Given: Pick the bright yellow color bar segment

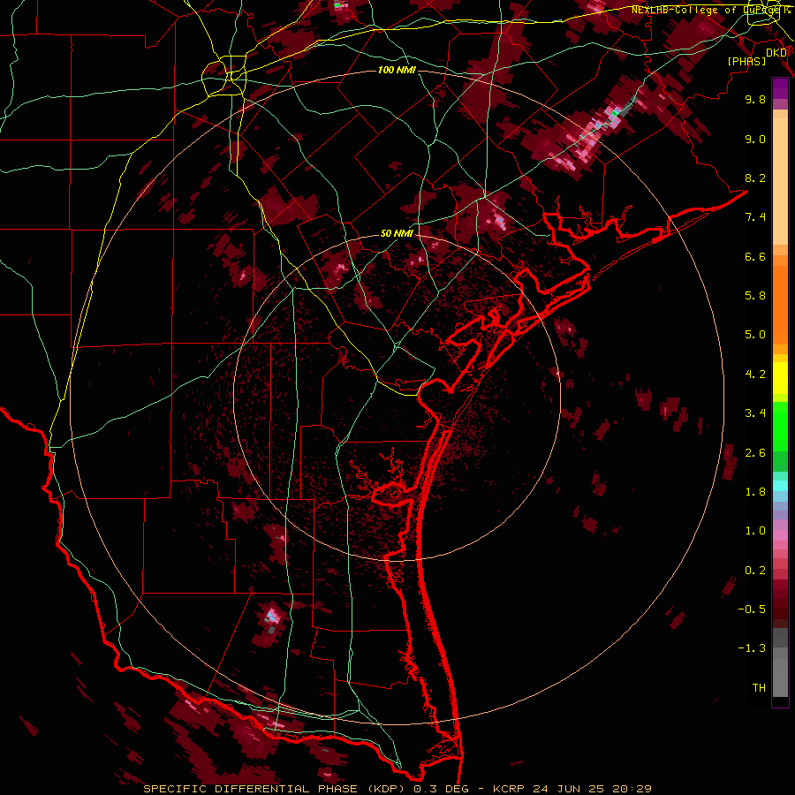Looking at the screenshot, I should pos(780,378).
